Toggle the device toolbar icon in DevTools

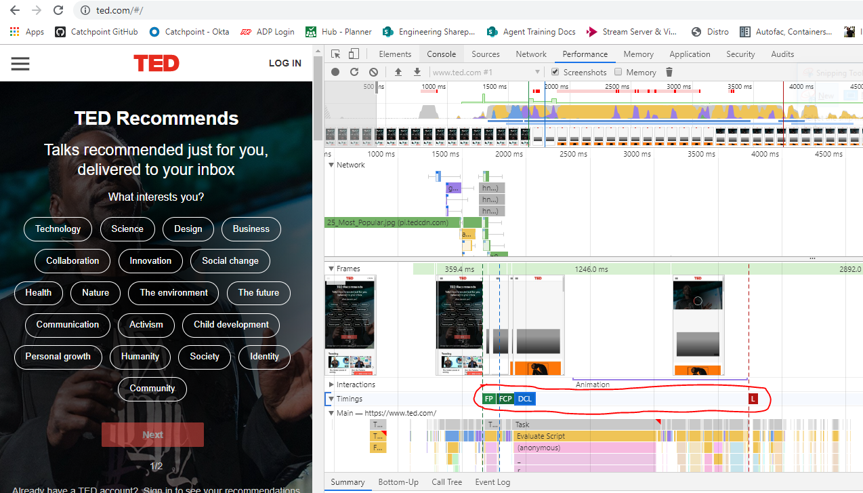pyautogui.click(x=353, y=54)
